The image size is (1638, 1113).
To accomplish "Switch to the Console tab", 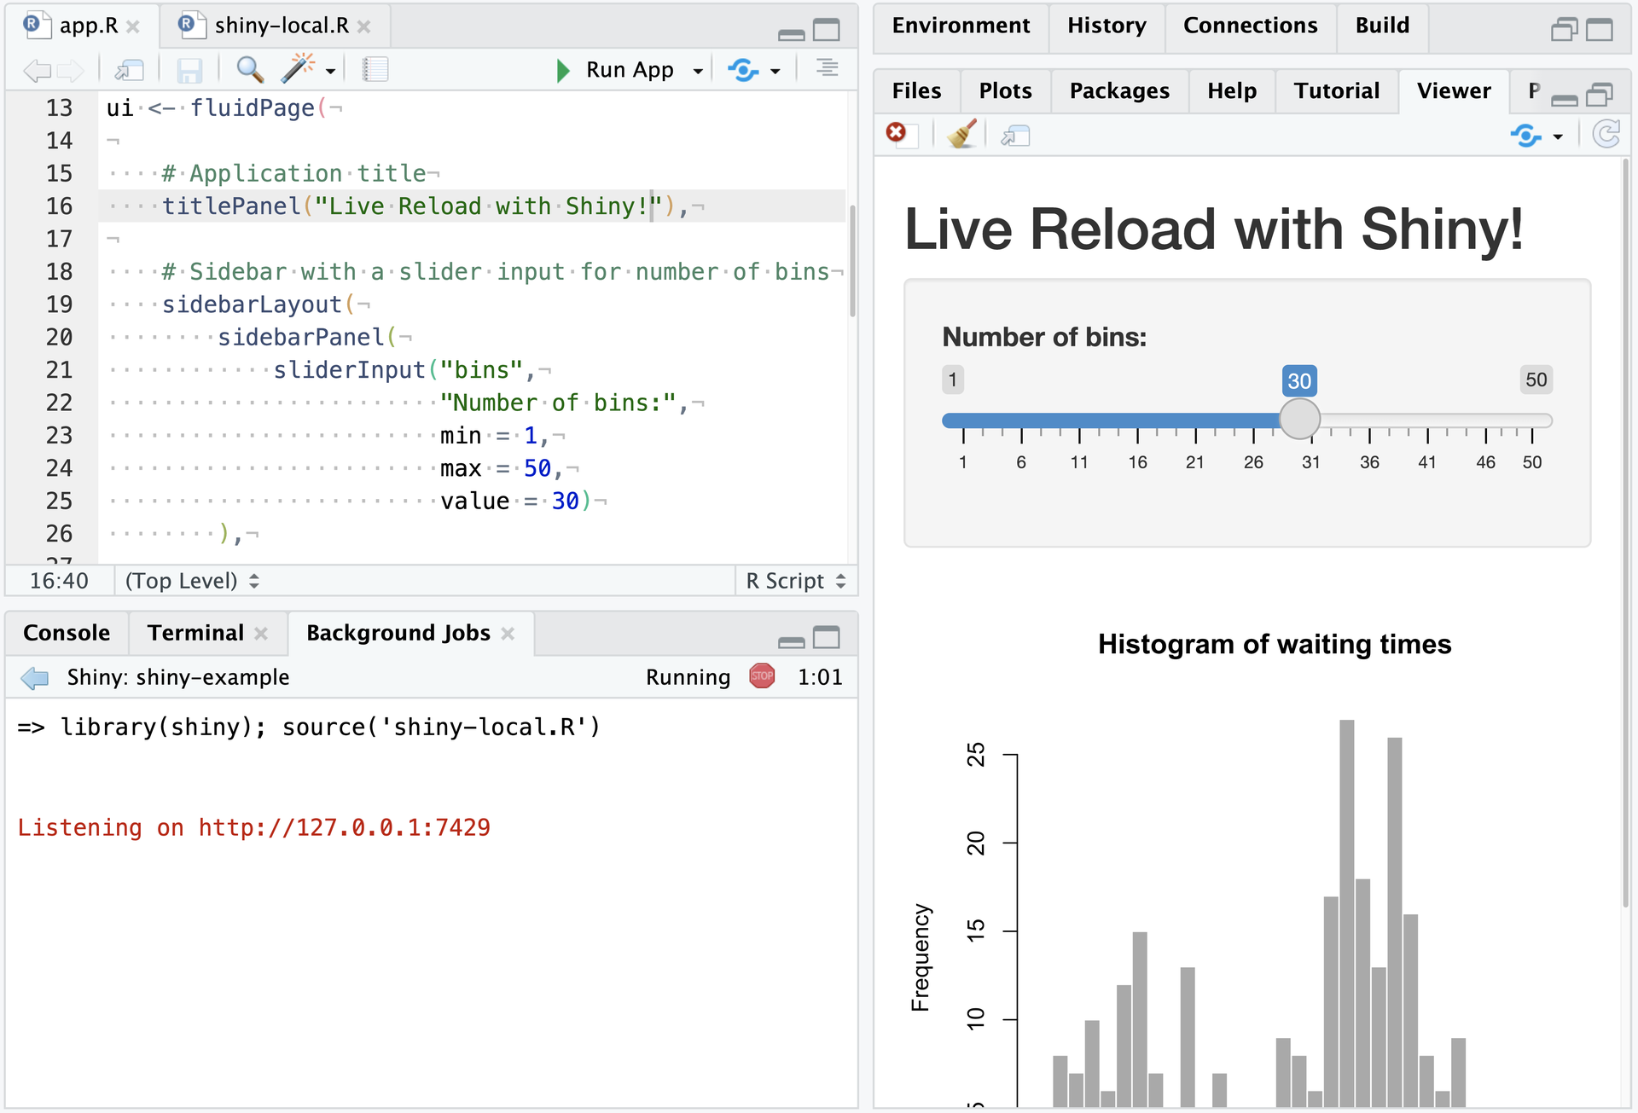I will [67, 633].
